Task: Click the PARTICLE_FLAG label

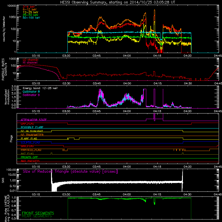Action: [x=31, y=150]
